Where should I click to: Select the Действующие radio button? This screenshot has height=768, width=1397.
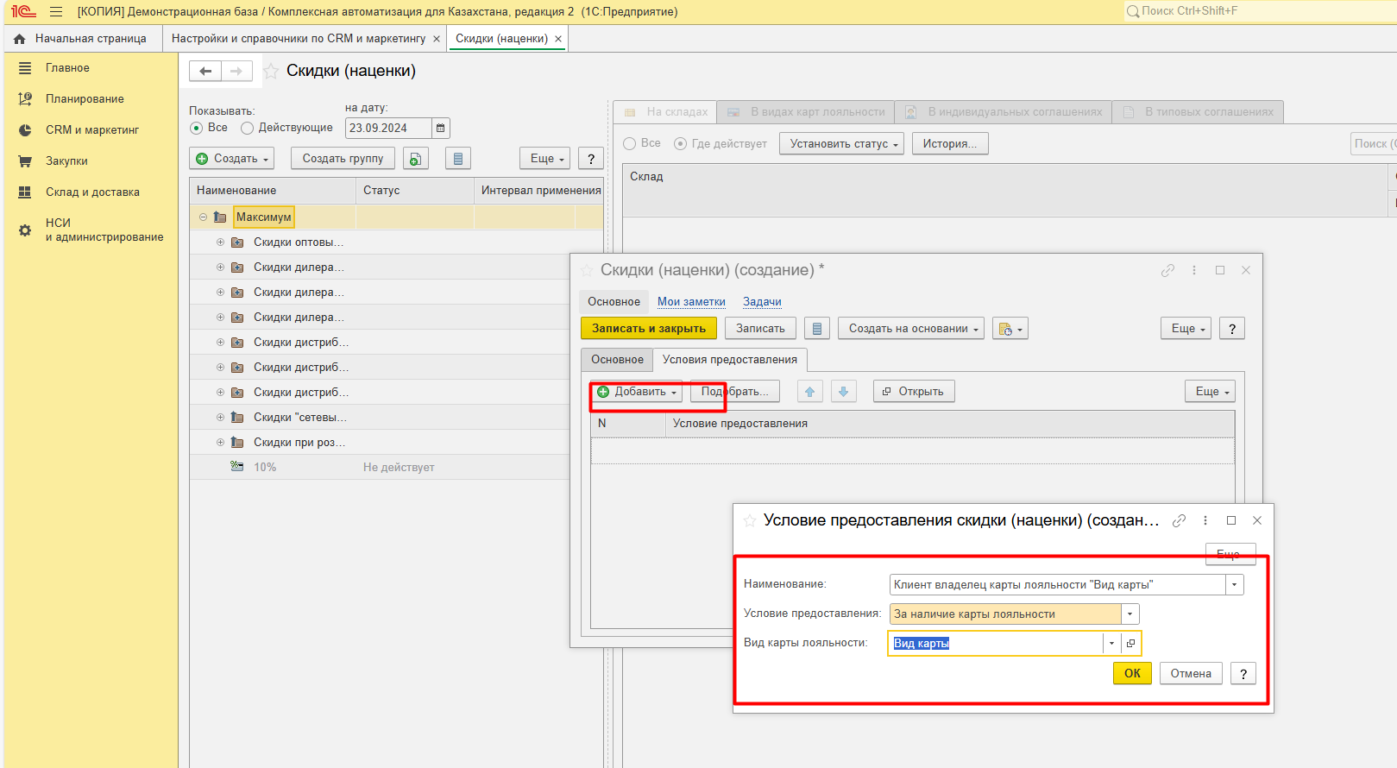click(x=248, y=128)
